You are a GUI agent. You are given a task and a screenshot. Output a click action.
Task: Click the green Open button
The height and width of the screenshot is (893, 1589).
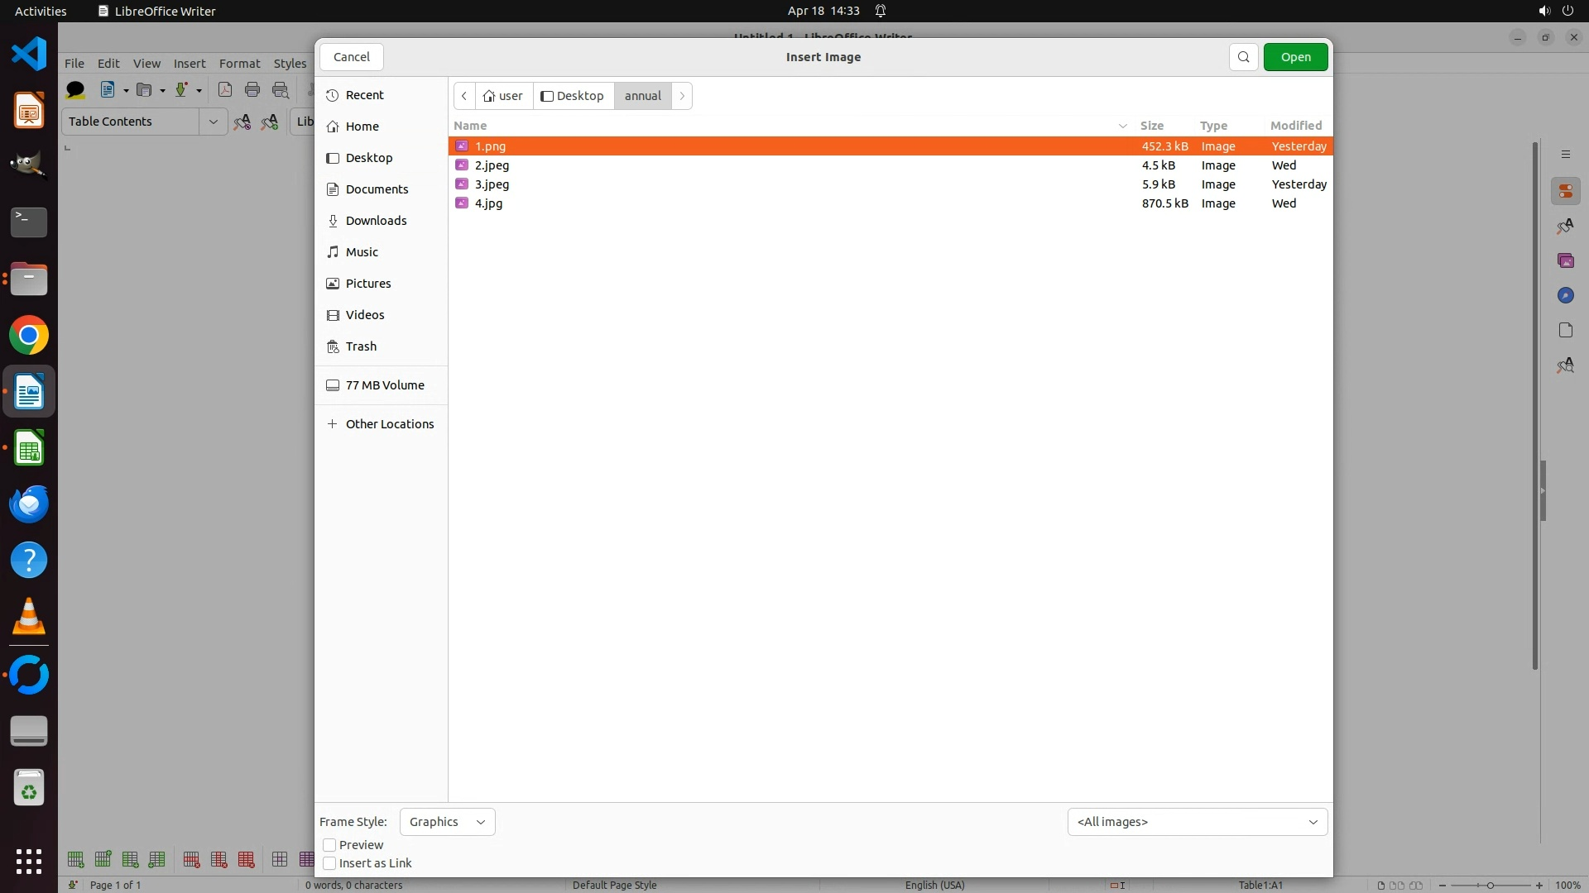point(1295,57)
